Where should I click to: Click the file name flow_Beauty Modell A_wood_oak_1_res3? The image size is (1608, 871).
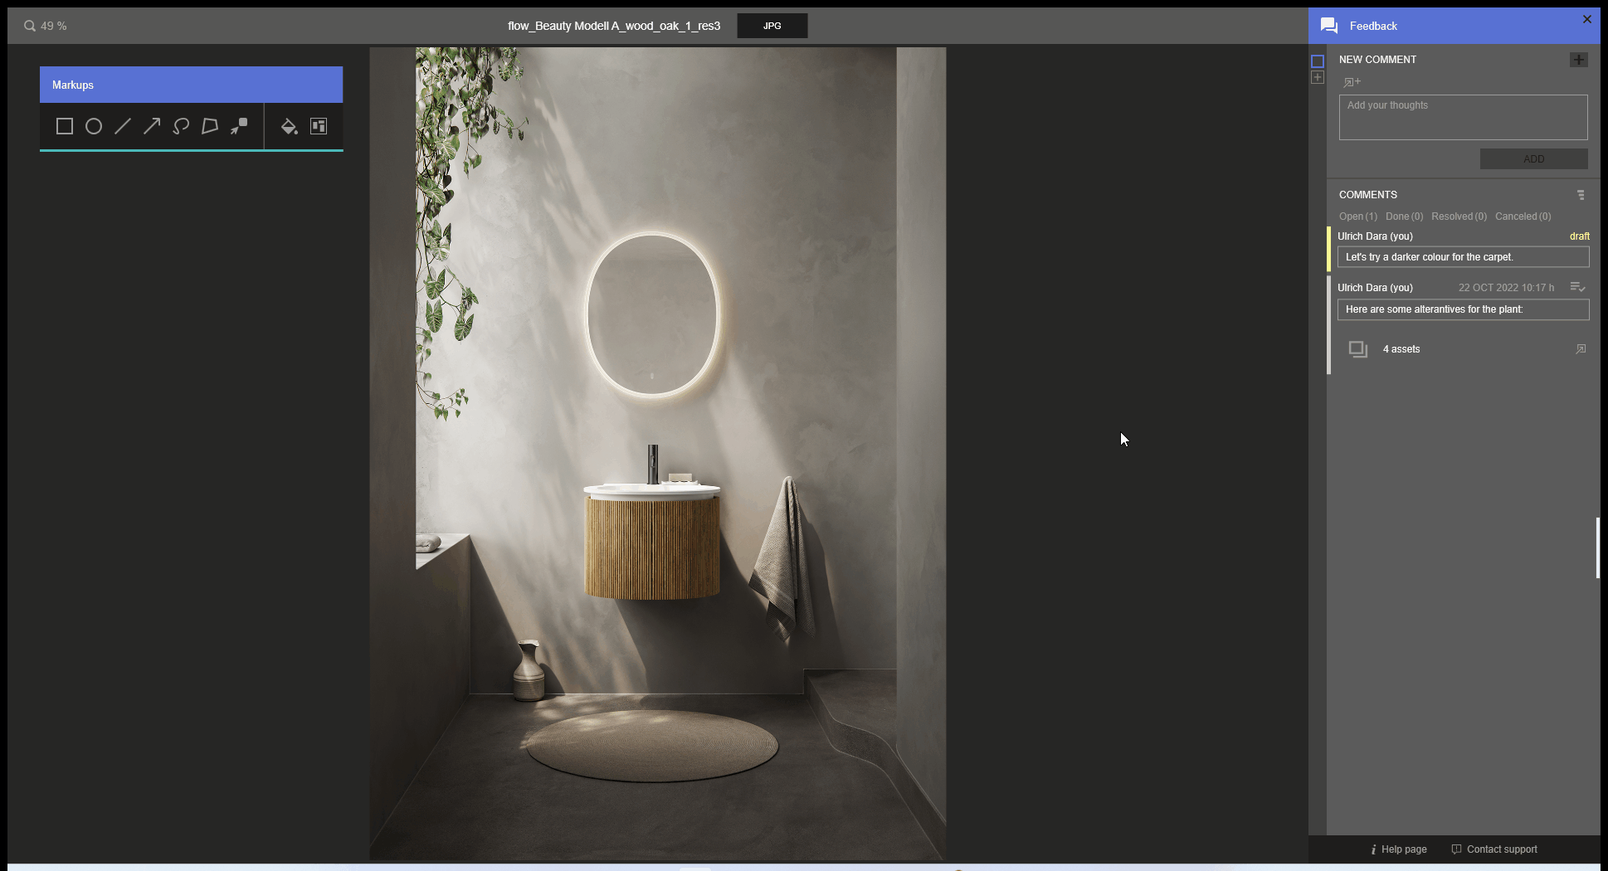614,26
